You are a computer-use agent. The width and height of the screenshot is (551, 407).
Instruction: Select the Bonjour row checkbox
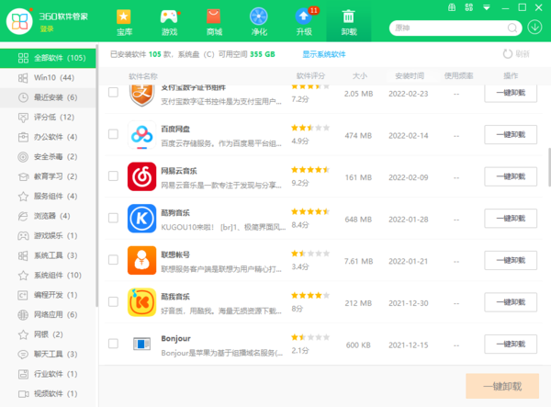tap(113, 343)
